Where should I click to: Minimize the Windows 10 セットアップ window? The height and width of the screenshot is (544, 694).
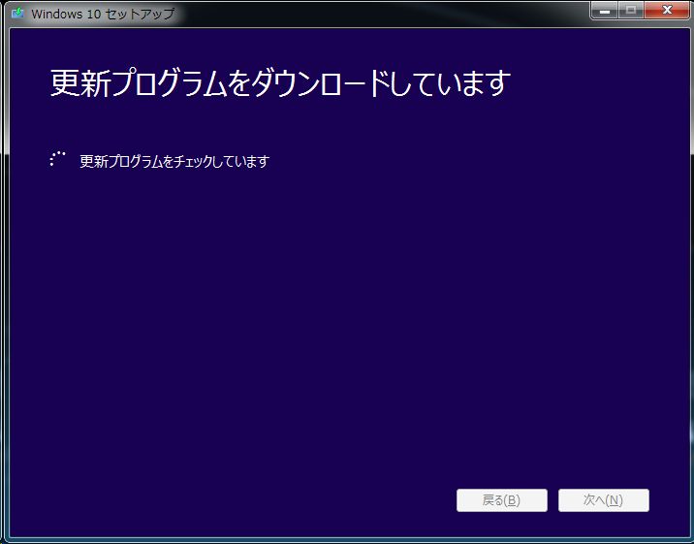605,11
